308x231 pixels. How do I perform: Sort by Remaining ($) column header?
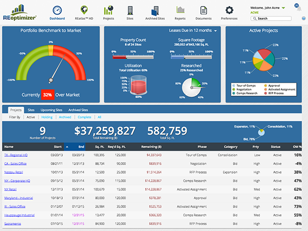[151, 147]
